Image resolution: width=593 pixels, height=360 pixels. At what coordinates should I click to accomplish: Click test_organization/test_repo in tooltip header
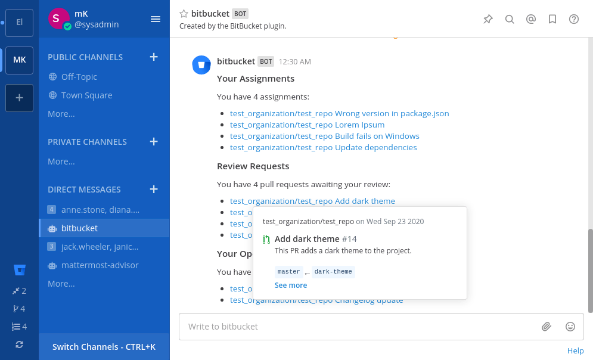(x=308, y=222)
